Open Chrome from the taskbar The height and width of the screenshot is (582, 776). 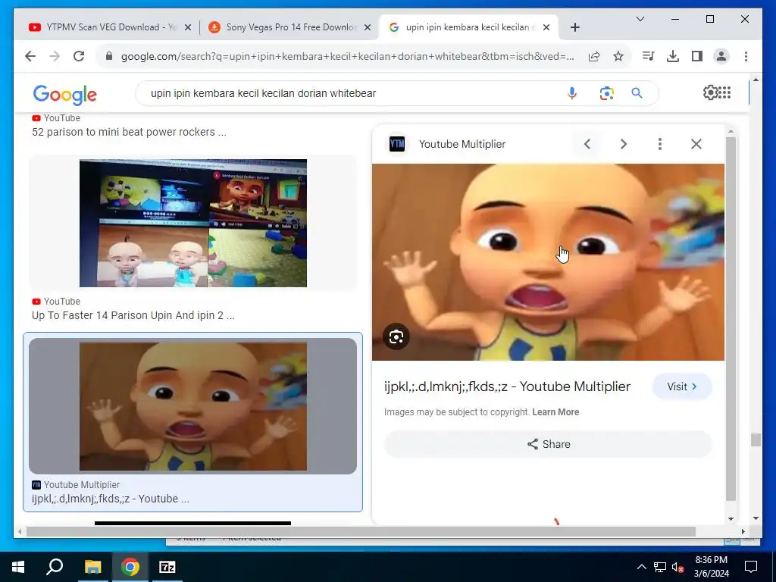pyautogui.click(x=130, y=567)
